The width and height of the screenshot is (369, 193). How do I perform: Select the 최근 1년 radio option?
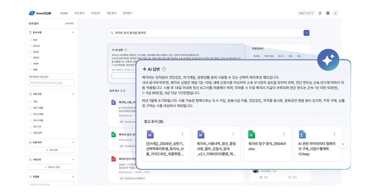pyautogui.click(x=30, y=126)
